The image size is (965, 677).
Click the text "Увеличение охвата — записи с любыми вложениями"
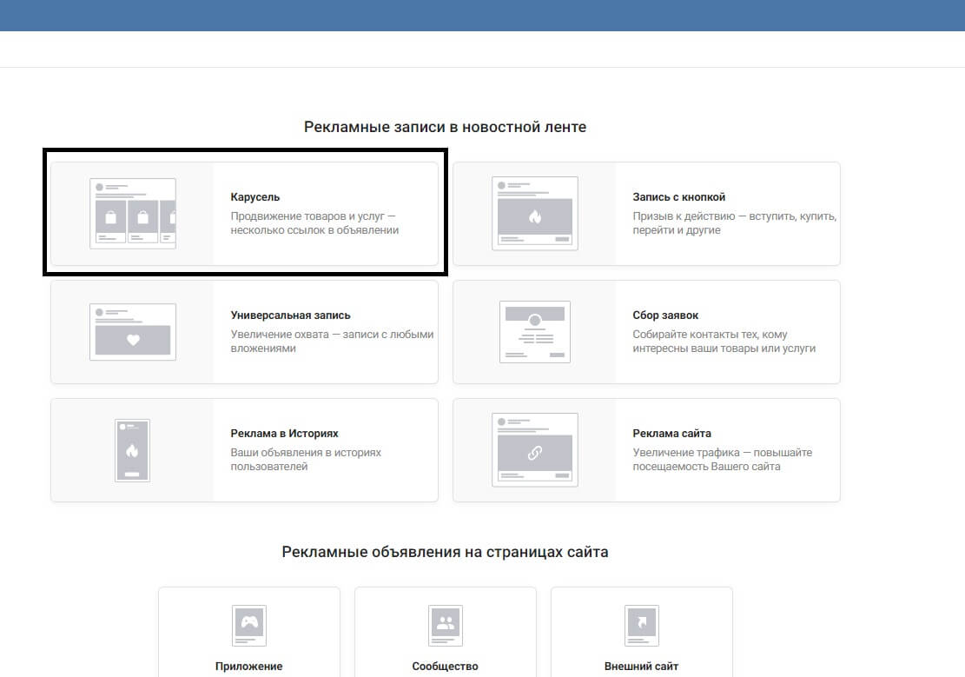tap(332, 342)
